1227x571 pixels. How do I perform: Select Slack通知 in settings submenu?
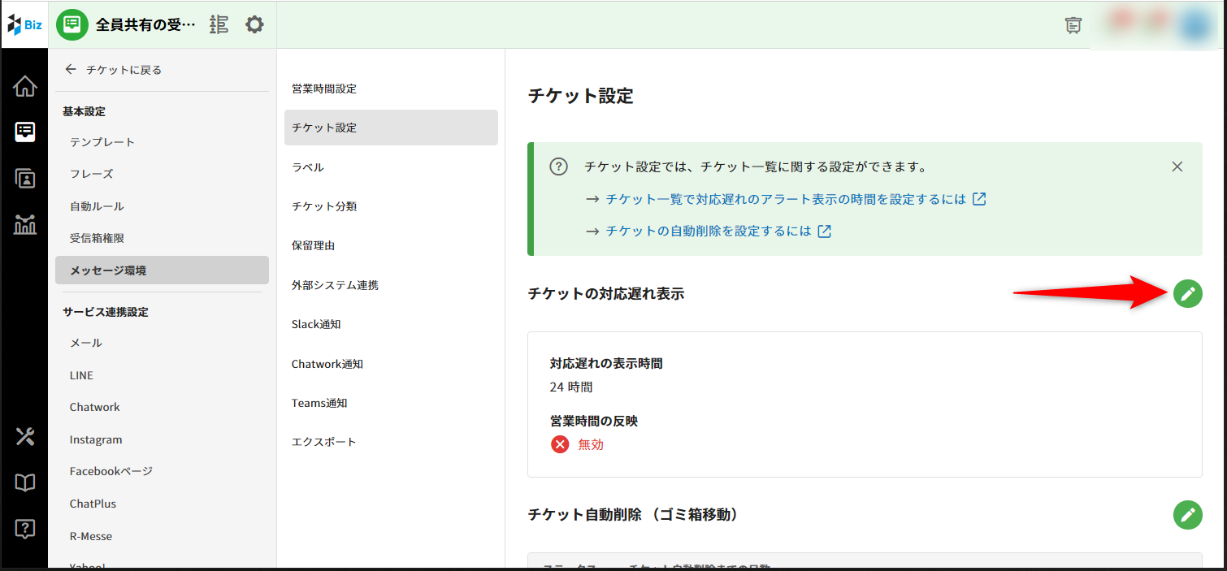point(316,324)
